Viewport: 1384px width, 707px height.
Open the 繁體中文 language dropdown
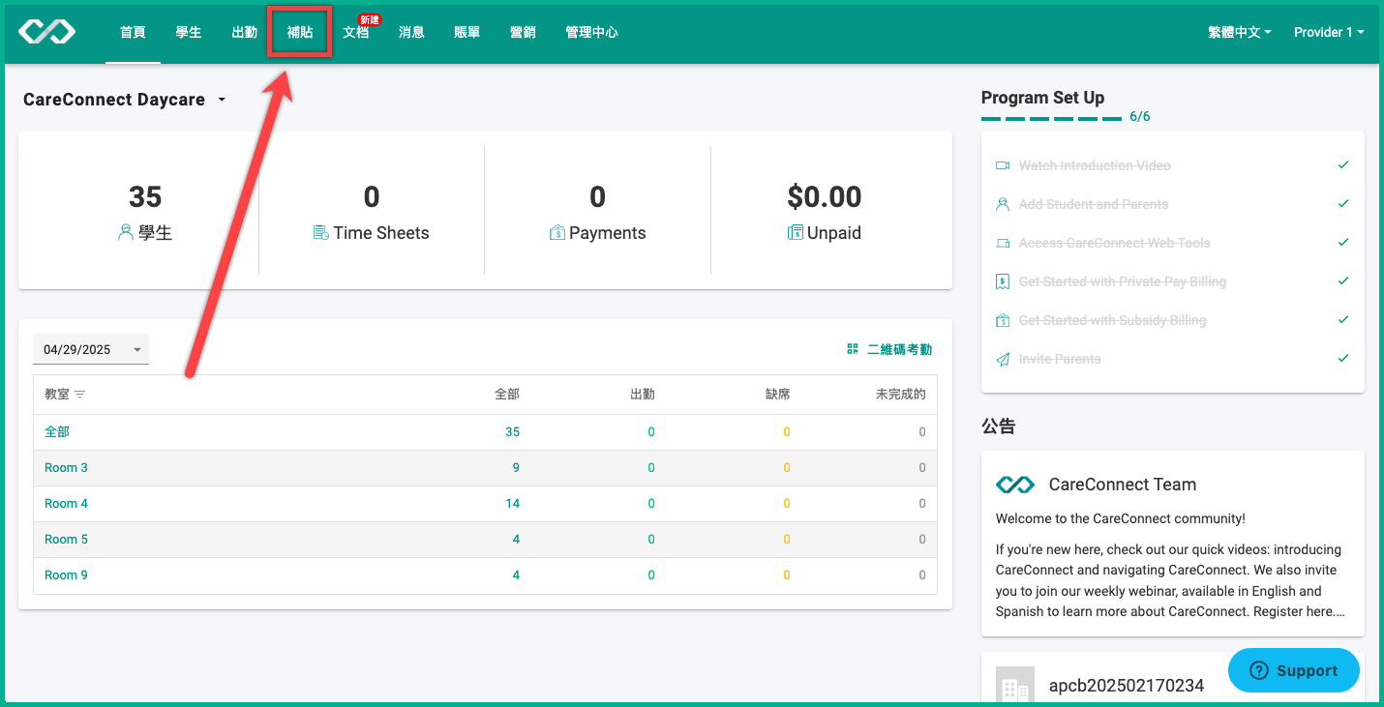click(1239, 32)
